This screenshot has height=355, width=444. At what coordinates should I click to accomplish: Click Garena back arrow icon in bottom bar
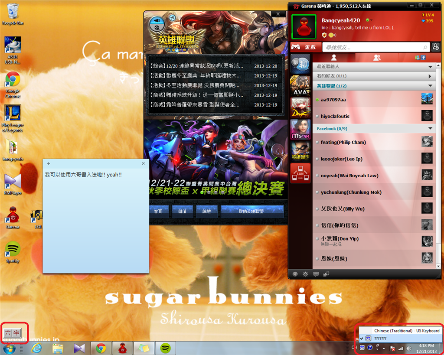[295, 274]
